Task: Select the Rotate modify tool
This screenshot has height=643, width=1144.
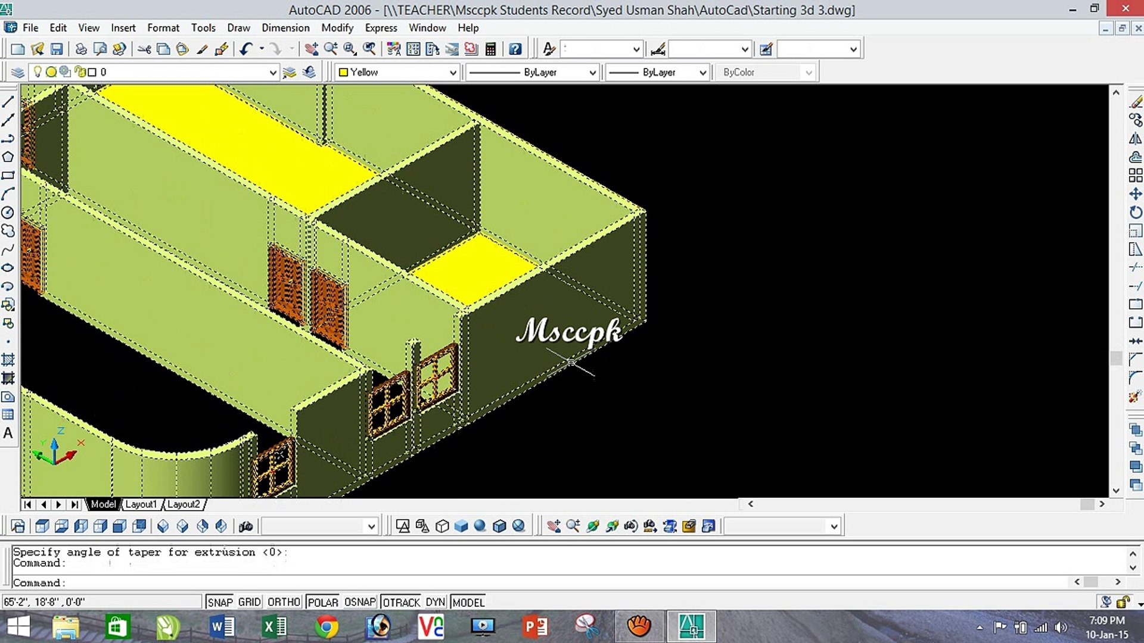Action: pyautogui.click(x=1136, y=213)
